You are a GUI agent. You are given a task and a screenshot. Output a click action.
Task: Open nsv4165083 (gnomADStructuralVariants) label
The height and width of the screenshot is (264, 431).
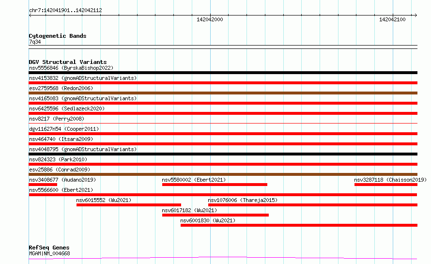(x=83, y=98)
